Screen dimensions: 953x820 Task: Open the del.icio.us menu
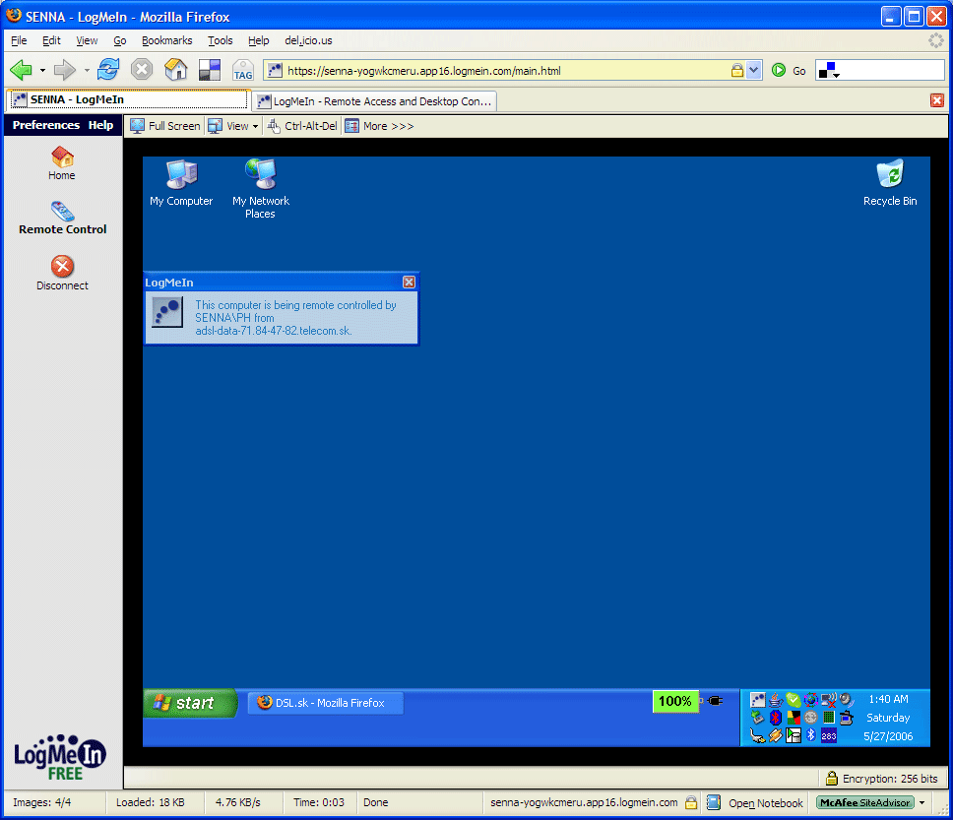[x=308, y=40]
